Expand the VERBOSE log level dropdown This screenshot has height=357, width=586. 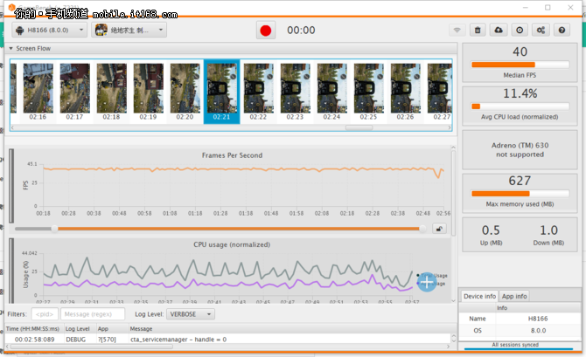click(x=191, y=313)
